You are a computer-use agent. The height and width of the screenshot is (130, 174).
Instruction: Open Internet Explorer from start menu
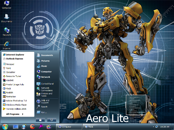14,55
